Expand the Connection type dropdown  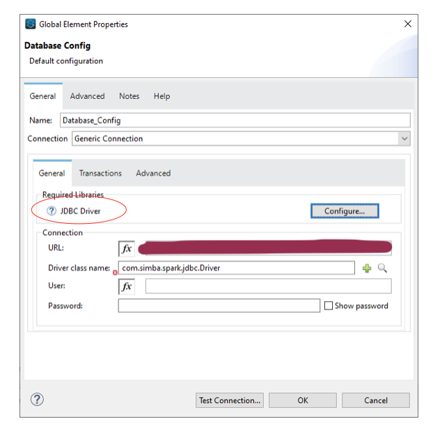tap(404, 139)
